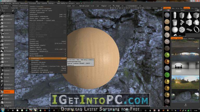200x112 pixels.
Task: Open the Скрипты menu in menu bar
Action: (x=44, y=3)
